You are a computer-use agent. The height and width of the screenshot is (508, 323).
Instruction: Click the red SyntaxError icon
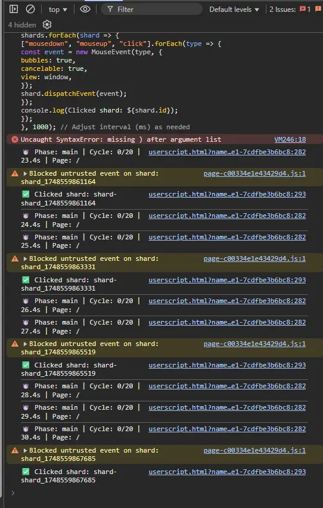pyautogui.click(x=15, y=139)
